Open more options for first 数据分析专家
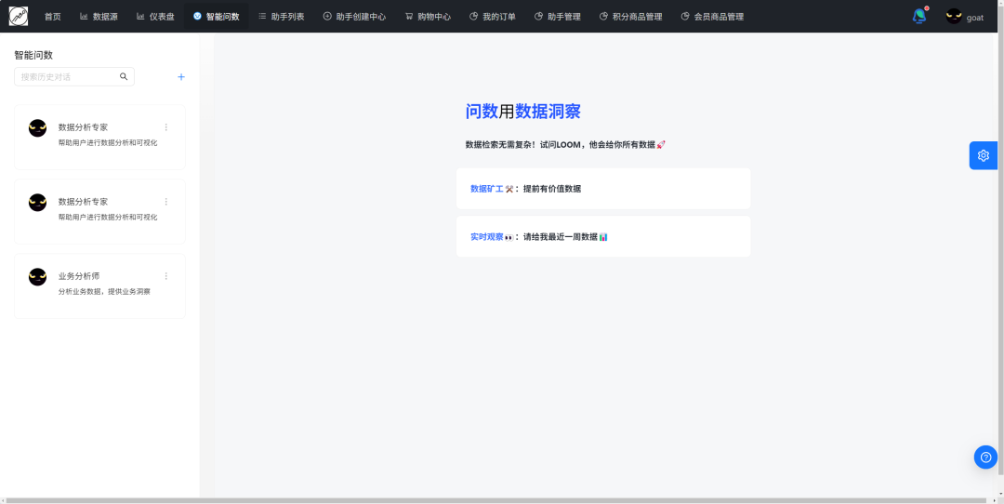The height and width of the screenshot is (504, 1004). (165, 127)
